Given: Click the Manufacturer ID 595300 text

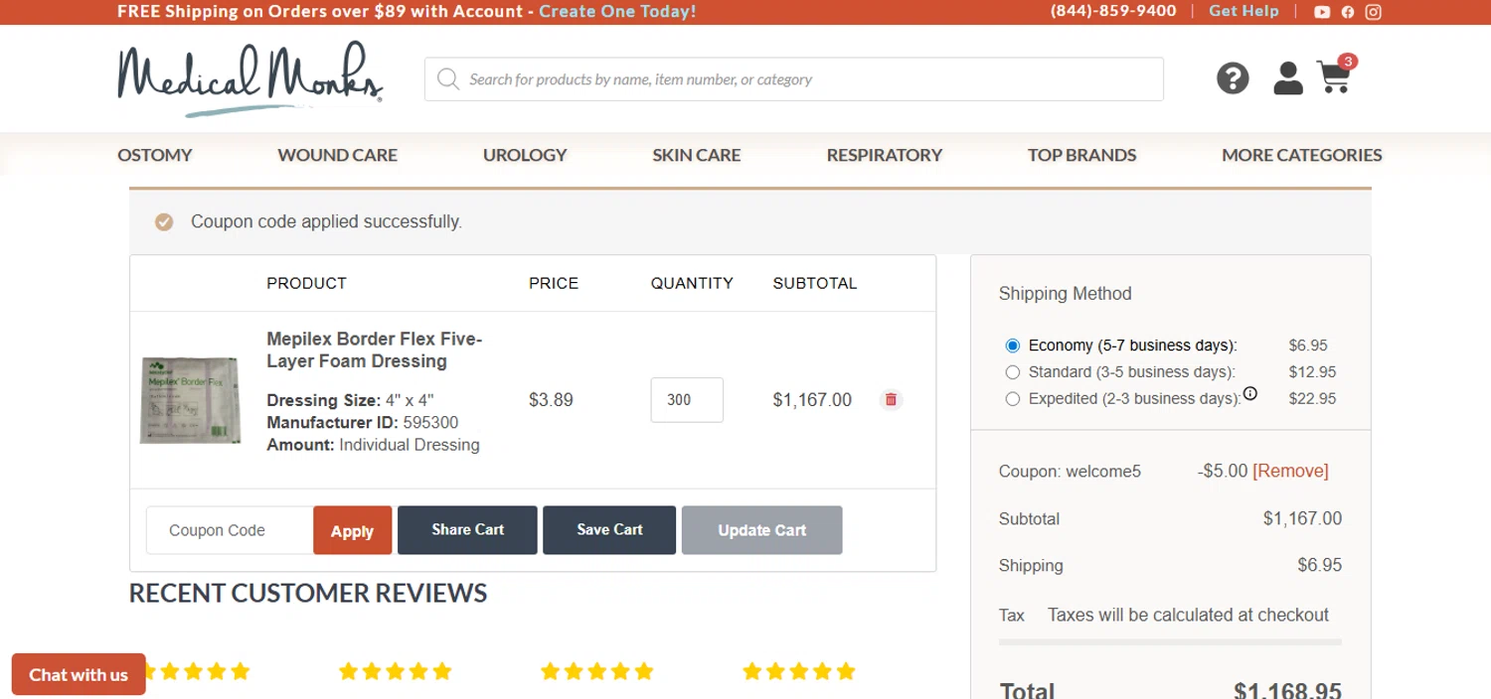Looking at the screenshot, I should [363, 423].
